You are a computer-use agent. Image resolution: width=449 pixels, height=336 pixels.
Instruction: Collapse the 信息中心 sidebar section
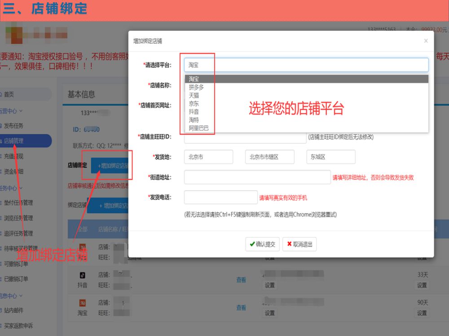[x=11, y=296]
